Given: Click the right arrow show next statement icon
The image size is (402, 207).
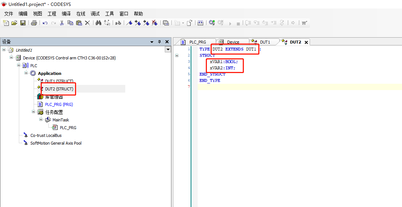Looking at the screenshot, I should tap(293, 23).
